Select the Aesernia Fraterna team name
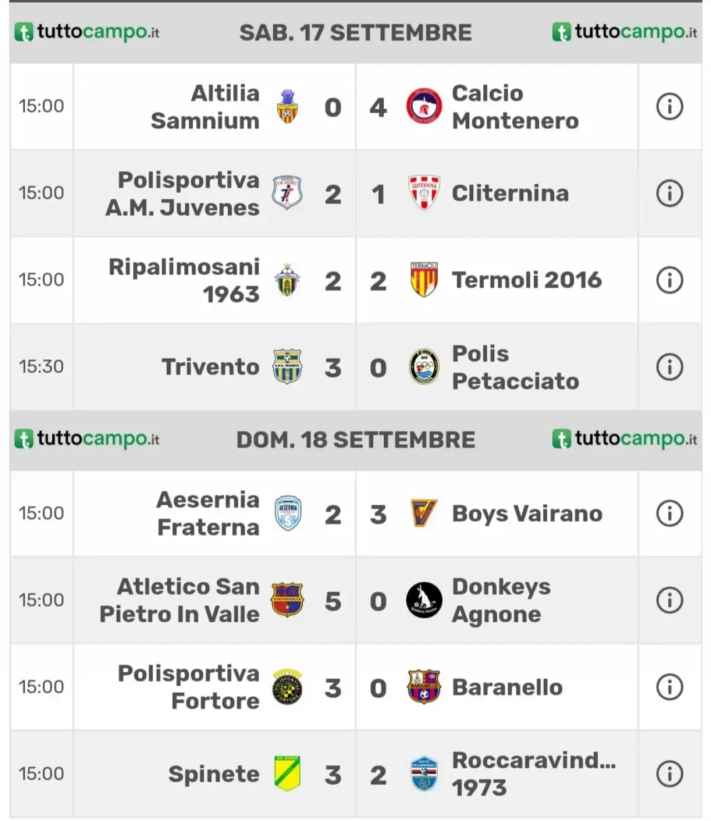The height and width of the screenshot is (821, 711). tap(208, 513)
